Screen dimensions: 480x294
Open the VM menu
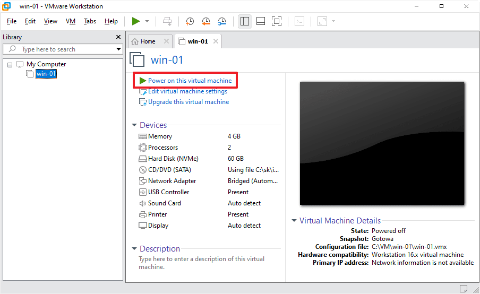tap(71, 21)
